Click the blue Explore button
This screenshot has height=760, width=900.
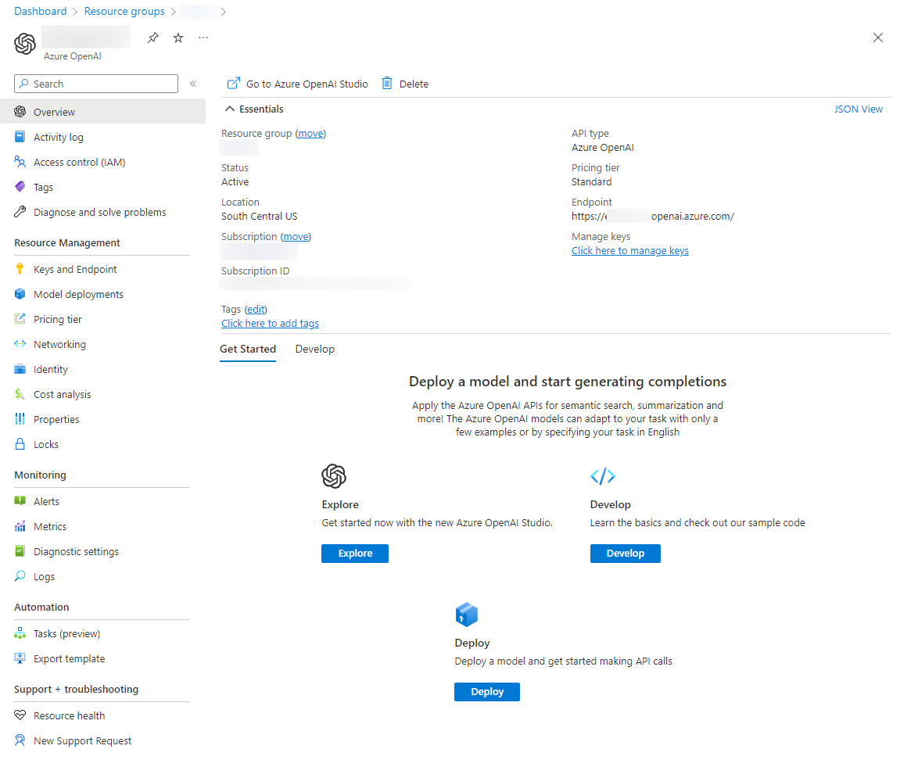(355, 554)
